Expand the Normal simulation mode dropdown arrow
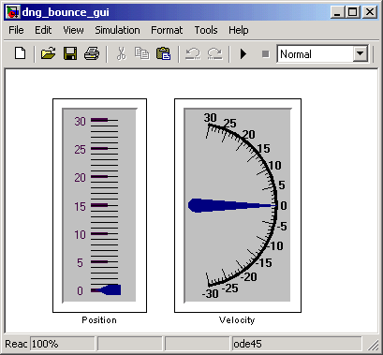 click(x=360, y=54)
